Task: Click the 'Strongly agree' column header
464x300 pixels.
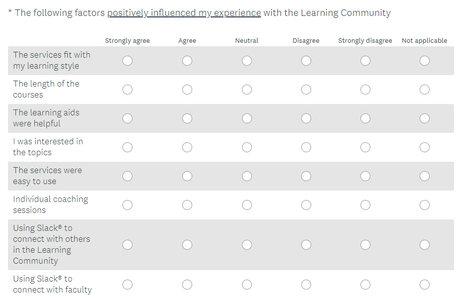Action: click(x=127, y=41)
